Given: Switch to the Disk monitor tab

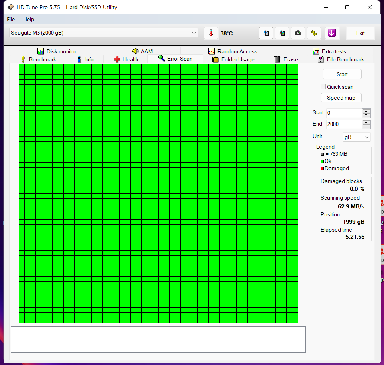Looking at the screenshot, I should tap(57, 51).
